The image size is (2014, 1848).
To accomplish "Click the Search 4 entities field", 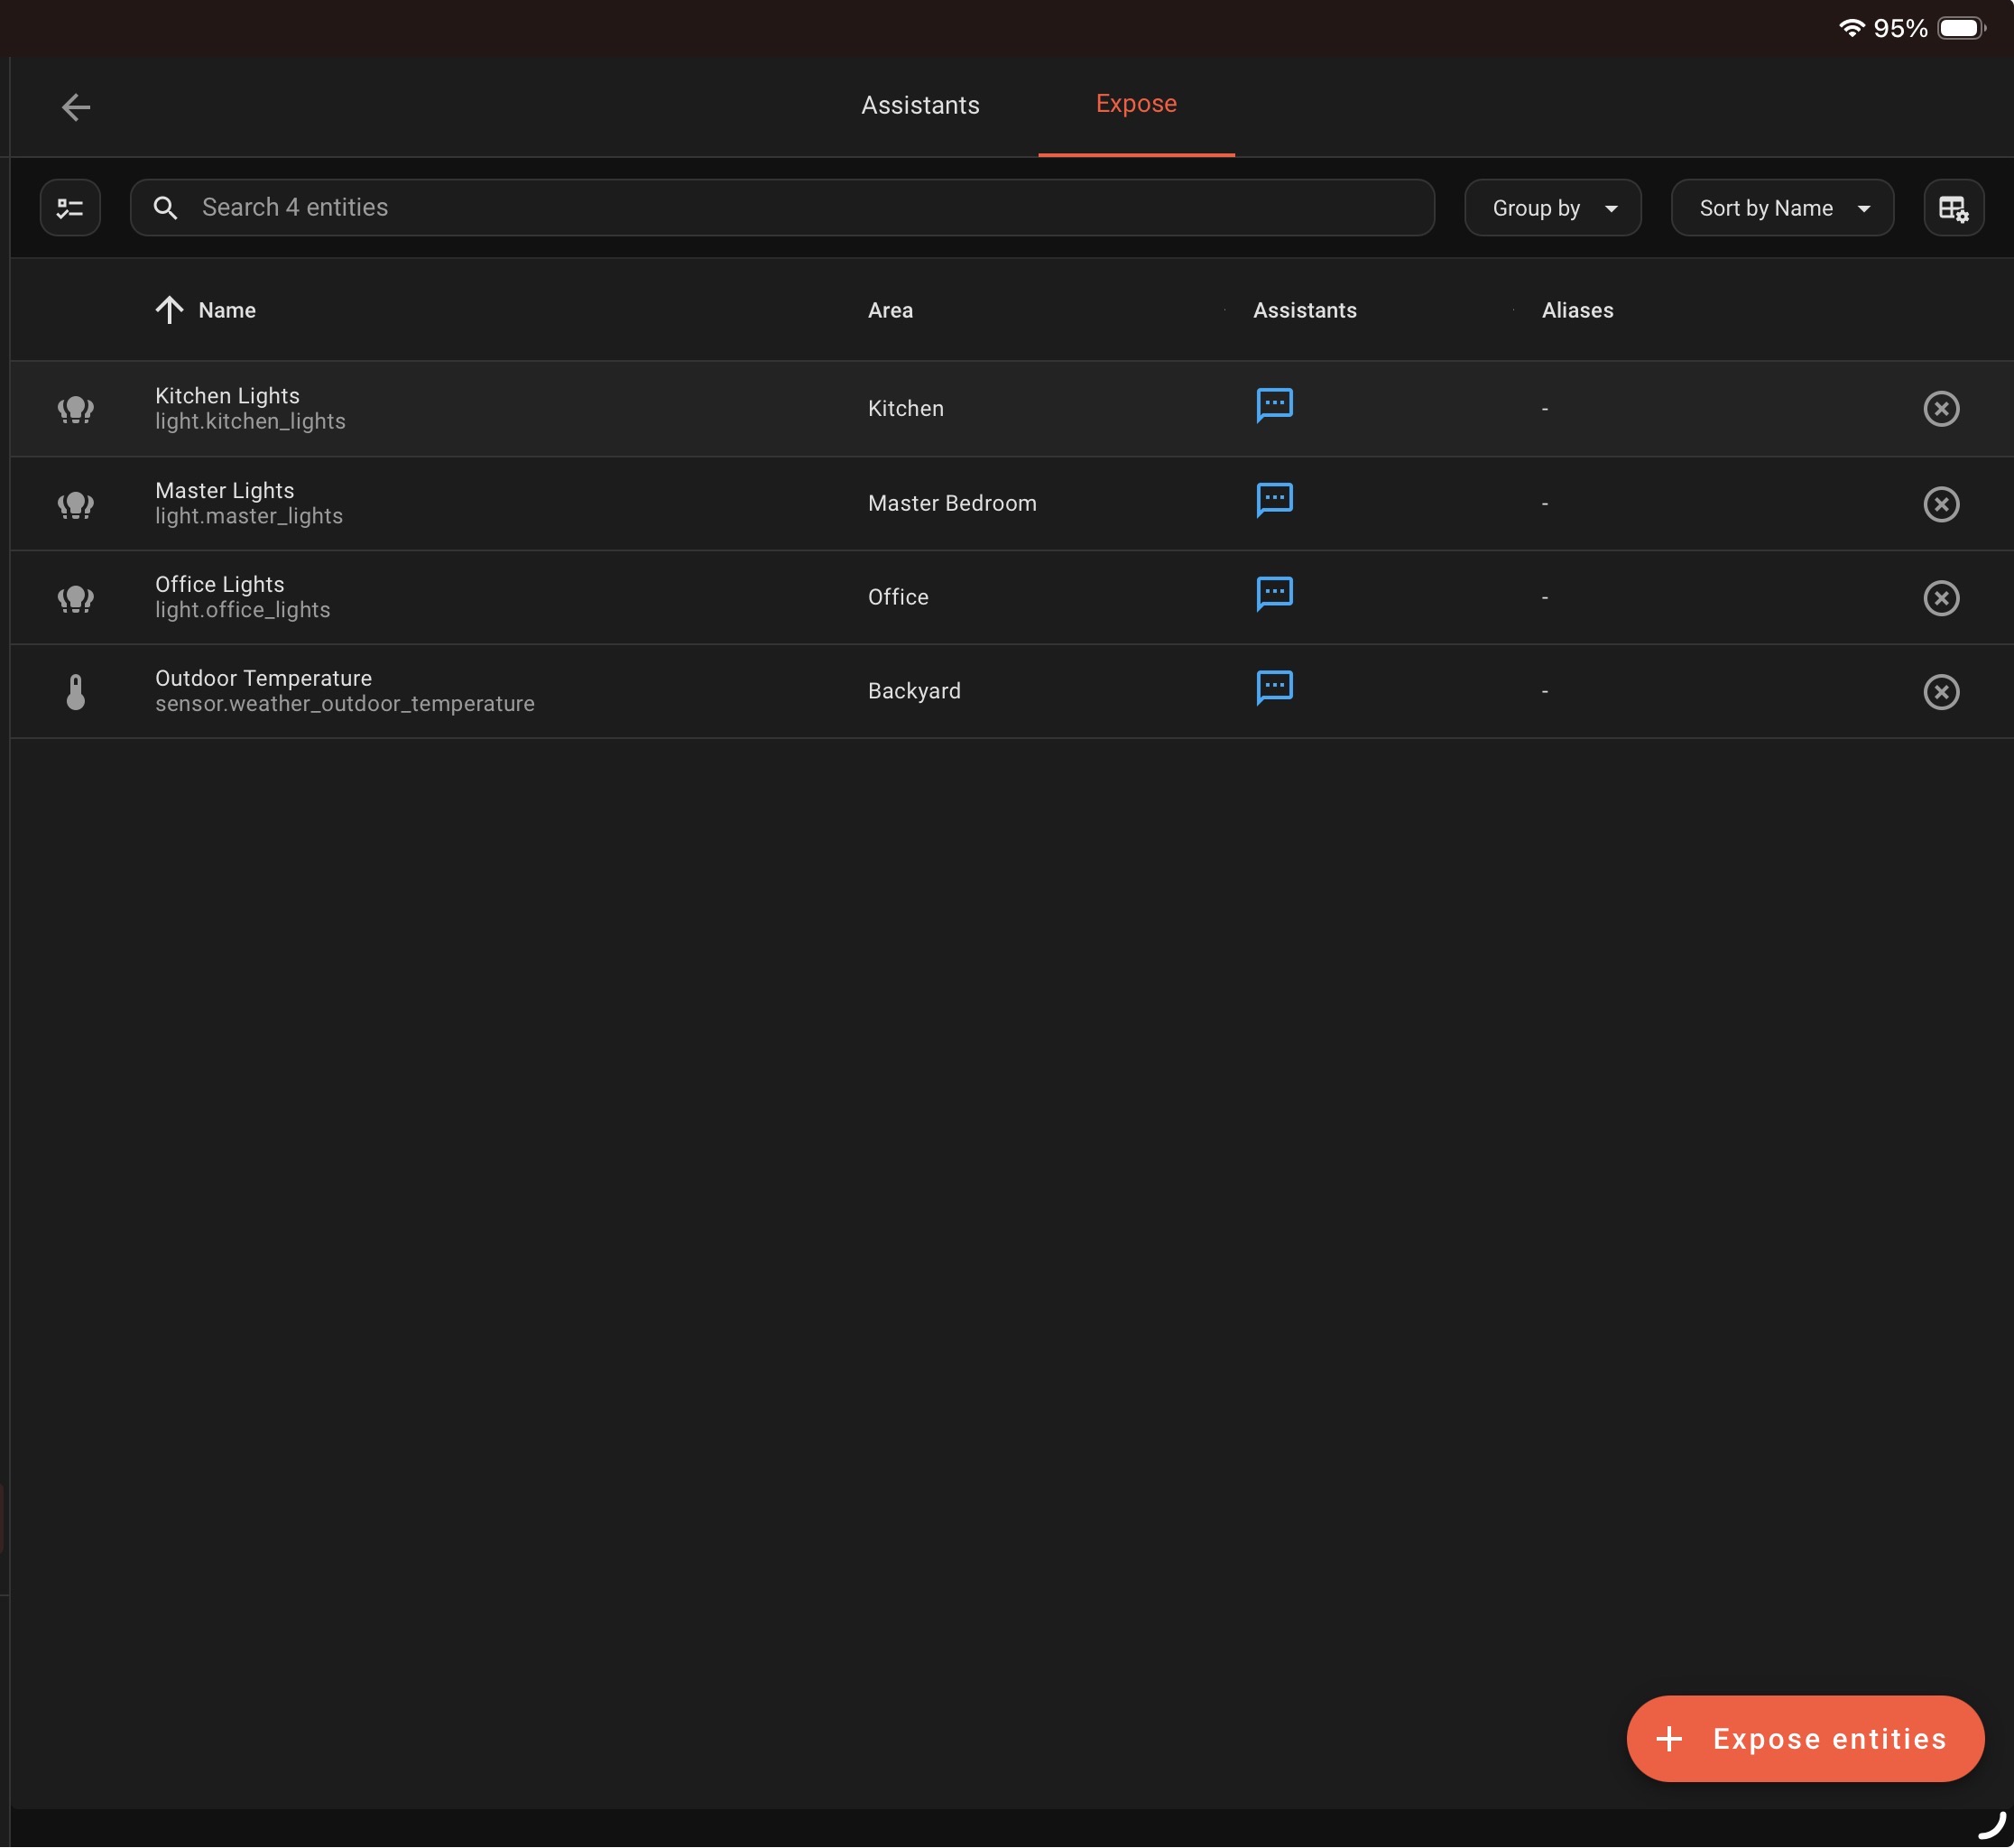I will [x=780, y=207].
